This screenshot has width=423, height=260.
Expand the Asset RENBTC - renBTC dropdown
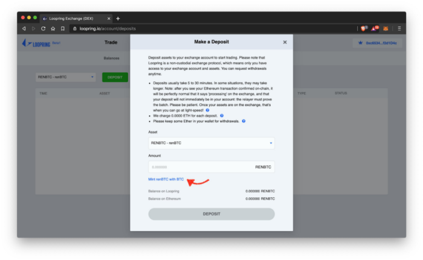tap(211, 143)
